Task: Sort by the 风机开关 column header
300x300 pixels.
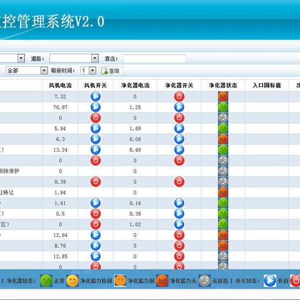Action: click(x=96, y=85)
